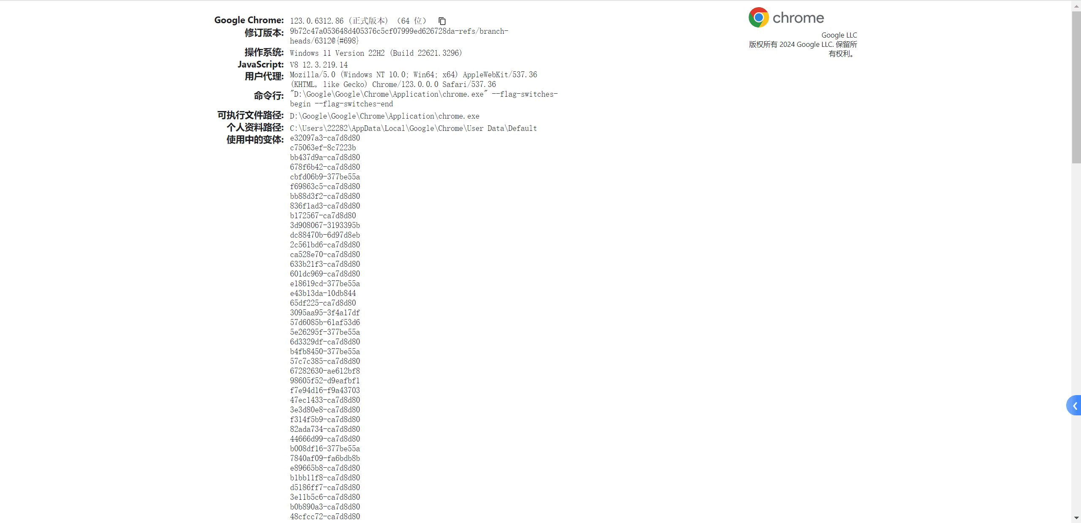Click variation dc88470b-6d97d8eb
This screenshot has width=1081, height=523.
(x=325, y=235)
